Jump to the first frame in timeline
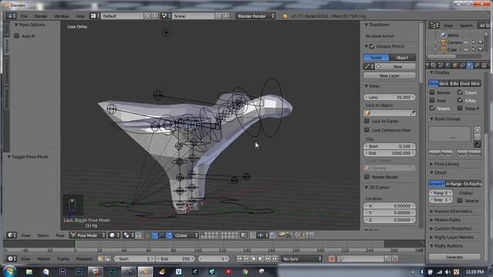Image resolution: width=493 pixels, height=277 pixels. [240, 259]
